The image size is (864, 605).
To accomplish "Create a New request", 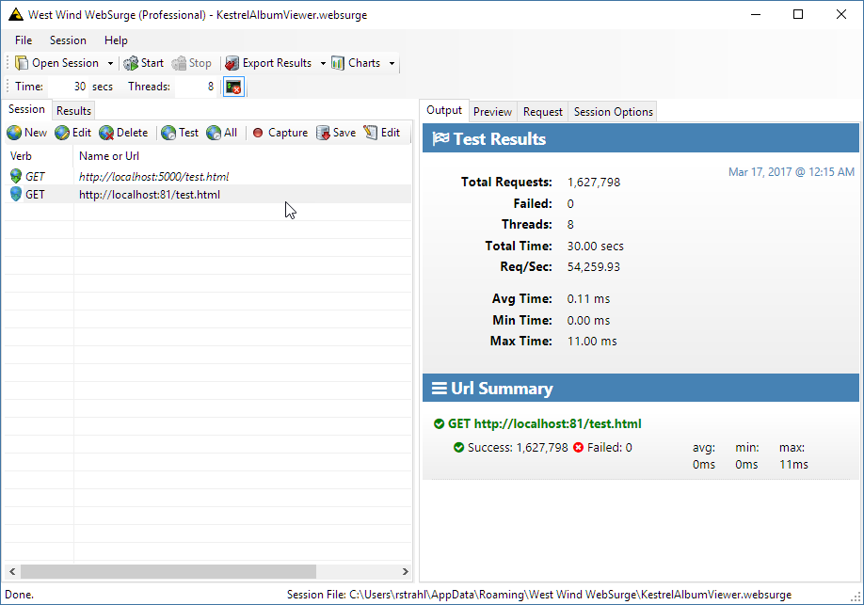I will [27, 133].
